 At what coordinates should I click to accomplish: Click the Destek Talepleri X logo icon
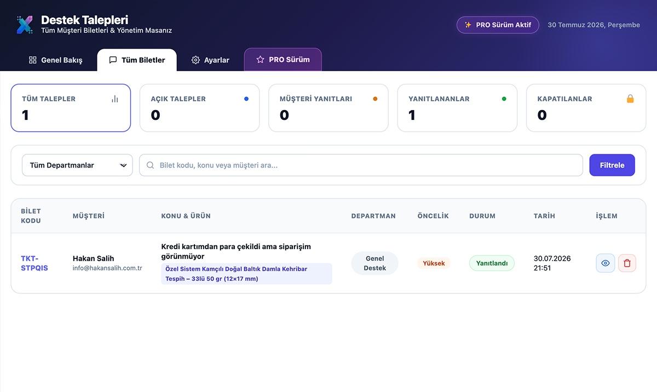(x=25, y=25)
